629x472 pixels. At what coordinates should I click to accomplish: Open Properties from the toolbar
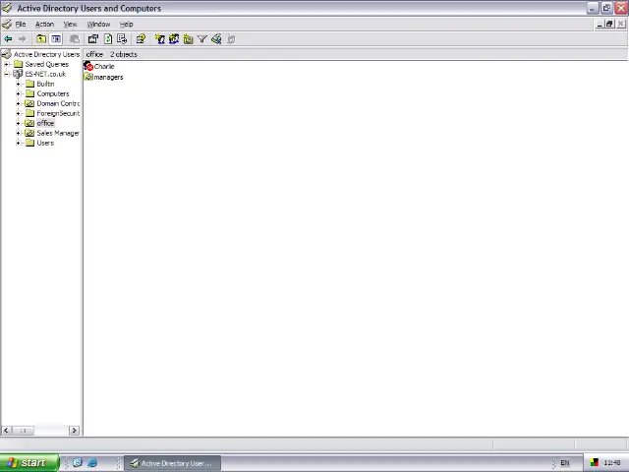tap(93, 39)
